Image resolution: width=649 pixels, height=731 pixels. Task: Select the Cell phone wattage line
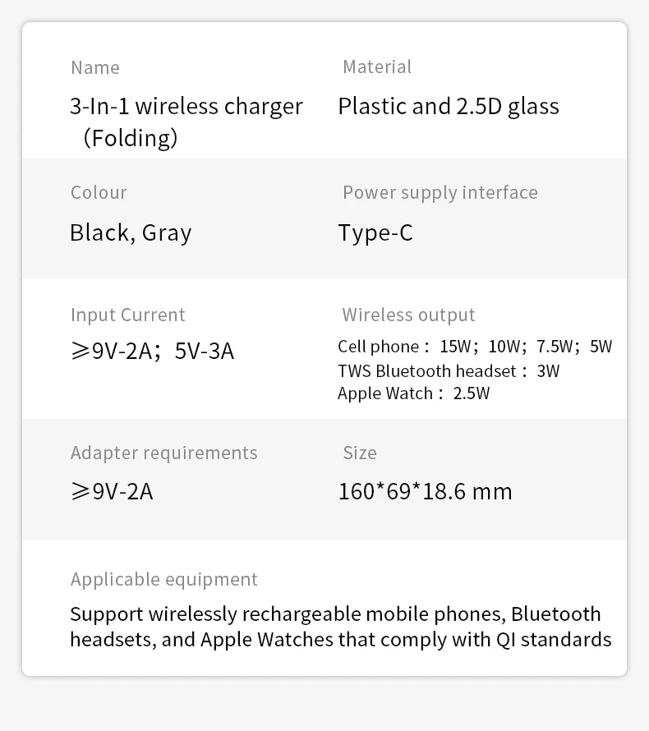pyautogui.click(x=475, y=347)
